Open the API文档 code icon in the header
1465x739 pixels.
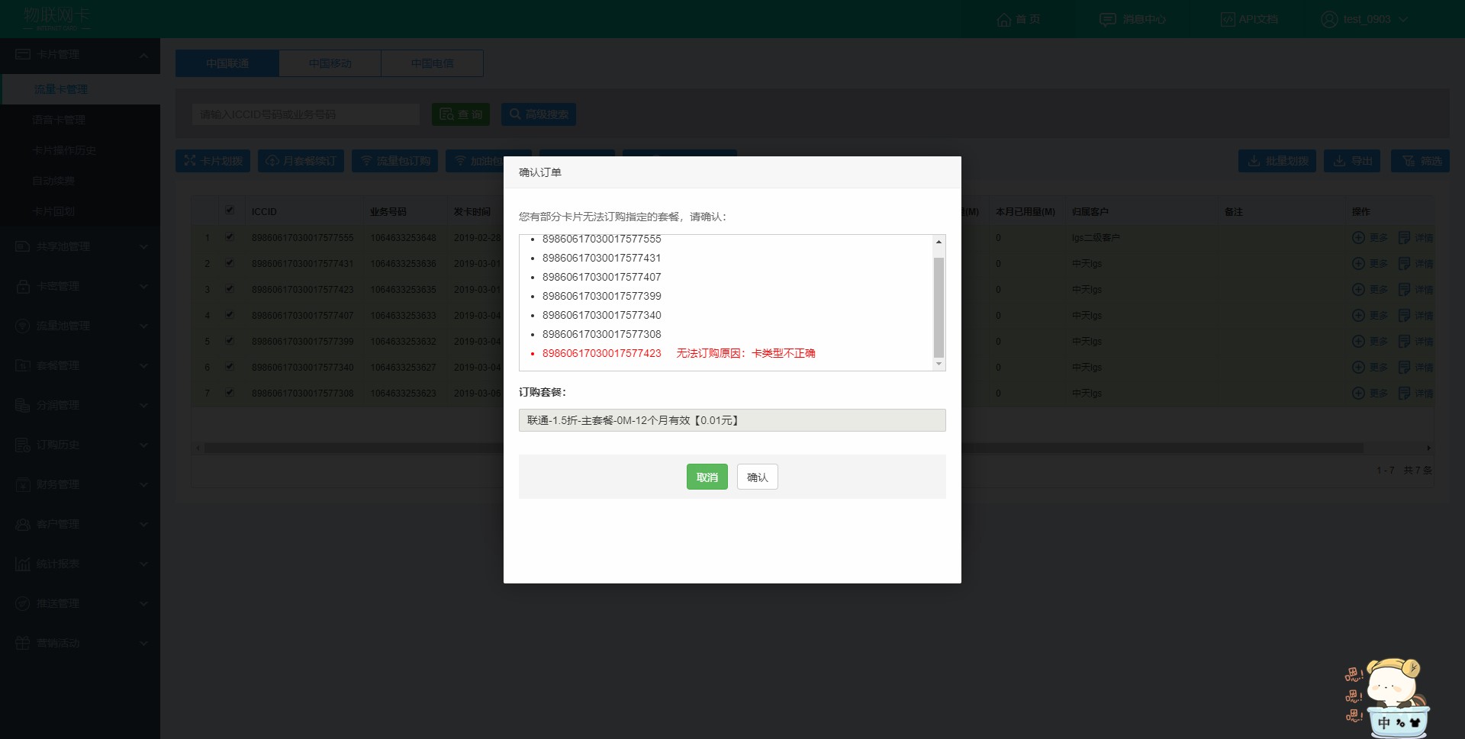click(1227, 19)
